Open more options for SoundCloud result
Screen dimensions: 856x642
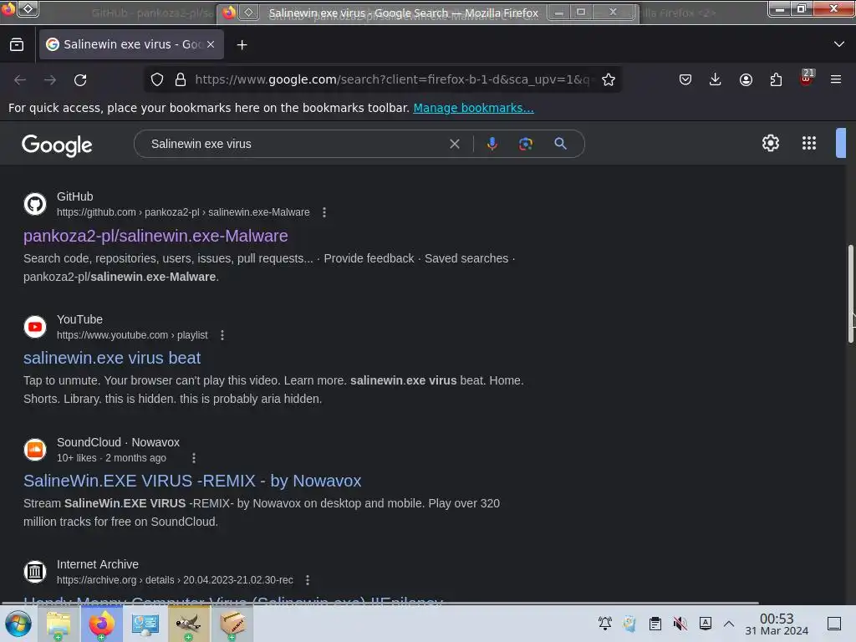click(x=194, y=458)
